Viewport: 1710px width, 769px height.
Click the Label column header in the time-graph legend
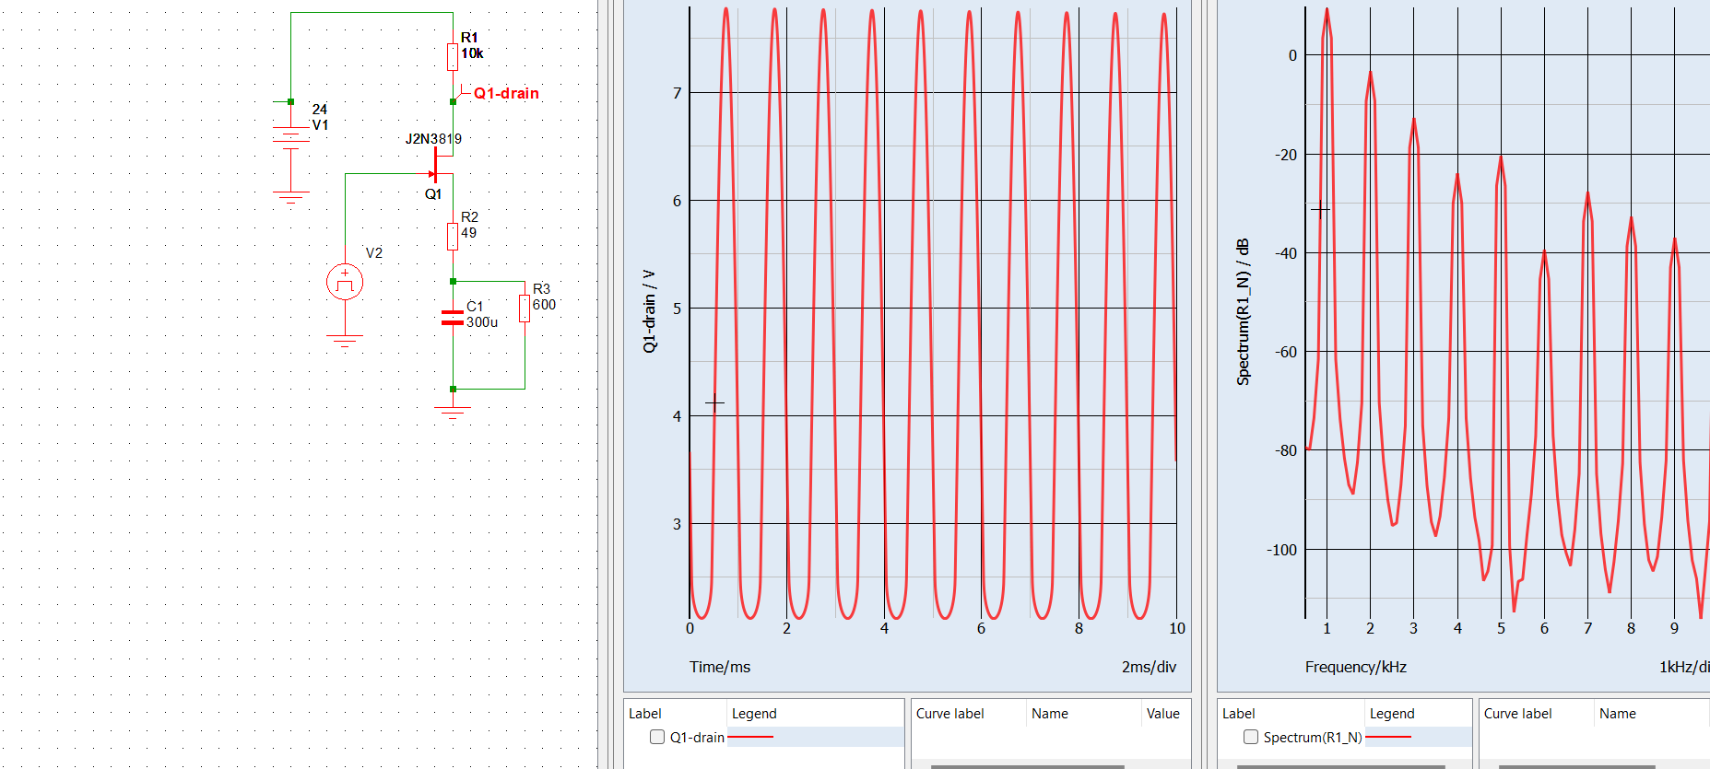[x=645, y=714]
